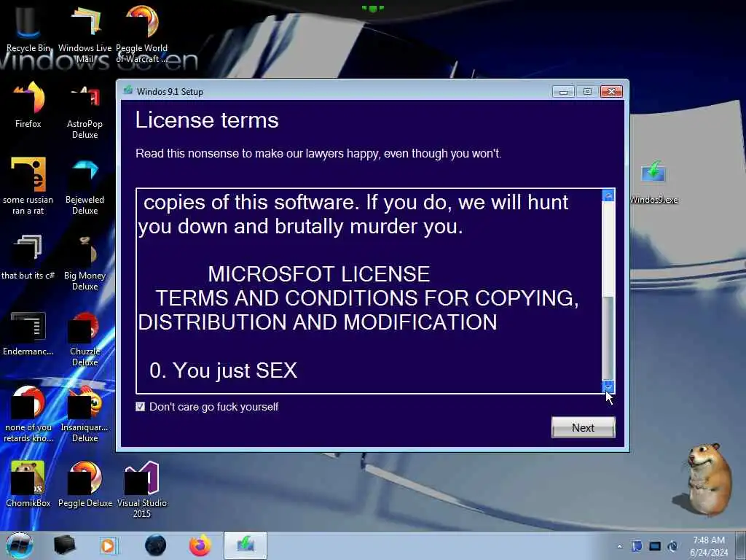The width and height of the screenshot is (746, 560).
Task: Select the Firefox desktop shortcut
Action: click(28, 105)
